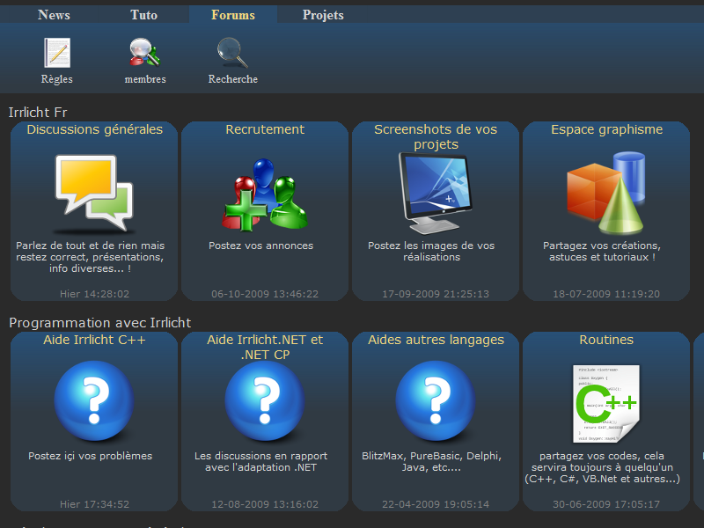Screen dimensions: 704x528
Task: Click 'Postez içi vos problèmes' description
Action: (x=91, y=456)
